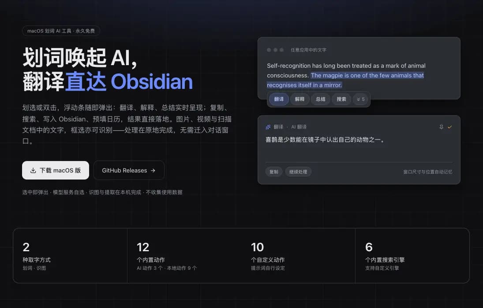Click the 窗口尺寸与位置自动记忆 note
The width and height of the screenshot is (483, 308).
[427, 172]
